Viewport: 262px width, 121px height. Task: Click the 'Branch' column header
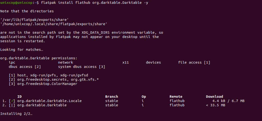(x=112, y=97)
